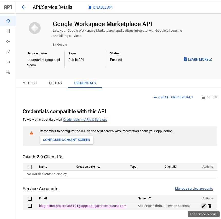Click the Service Accounts Email column header
Screen dimensions: 221x219
pyautogui.click(x=43, y=198)
